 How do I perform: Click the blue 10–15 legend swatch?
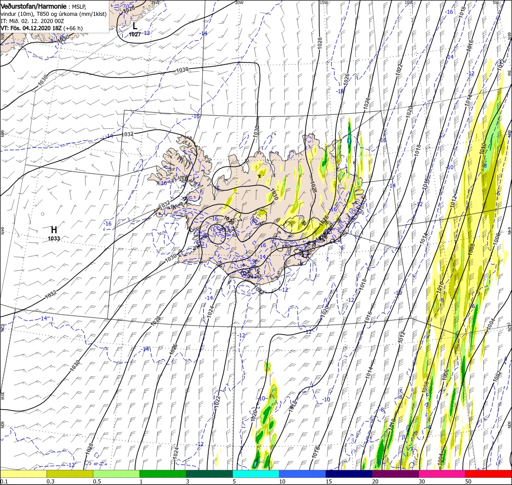point(303,474)
